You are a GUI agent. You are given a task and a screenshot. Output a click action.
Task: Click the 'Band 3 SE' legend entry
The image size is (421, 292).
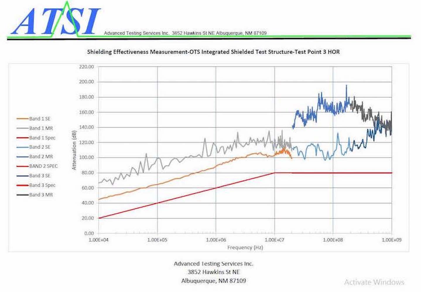click(34, 176)
